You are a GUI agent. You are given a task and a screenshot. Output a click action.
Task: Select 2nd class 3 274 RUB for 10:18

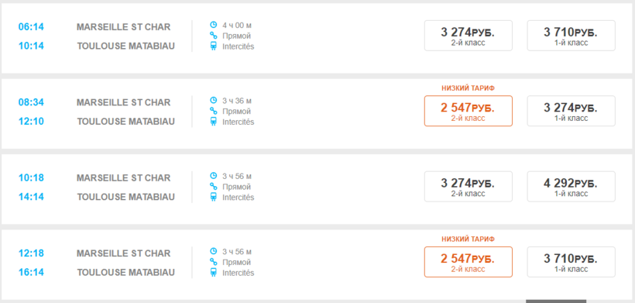click(469, 186)
